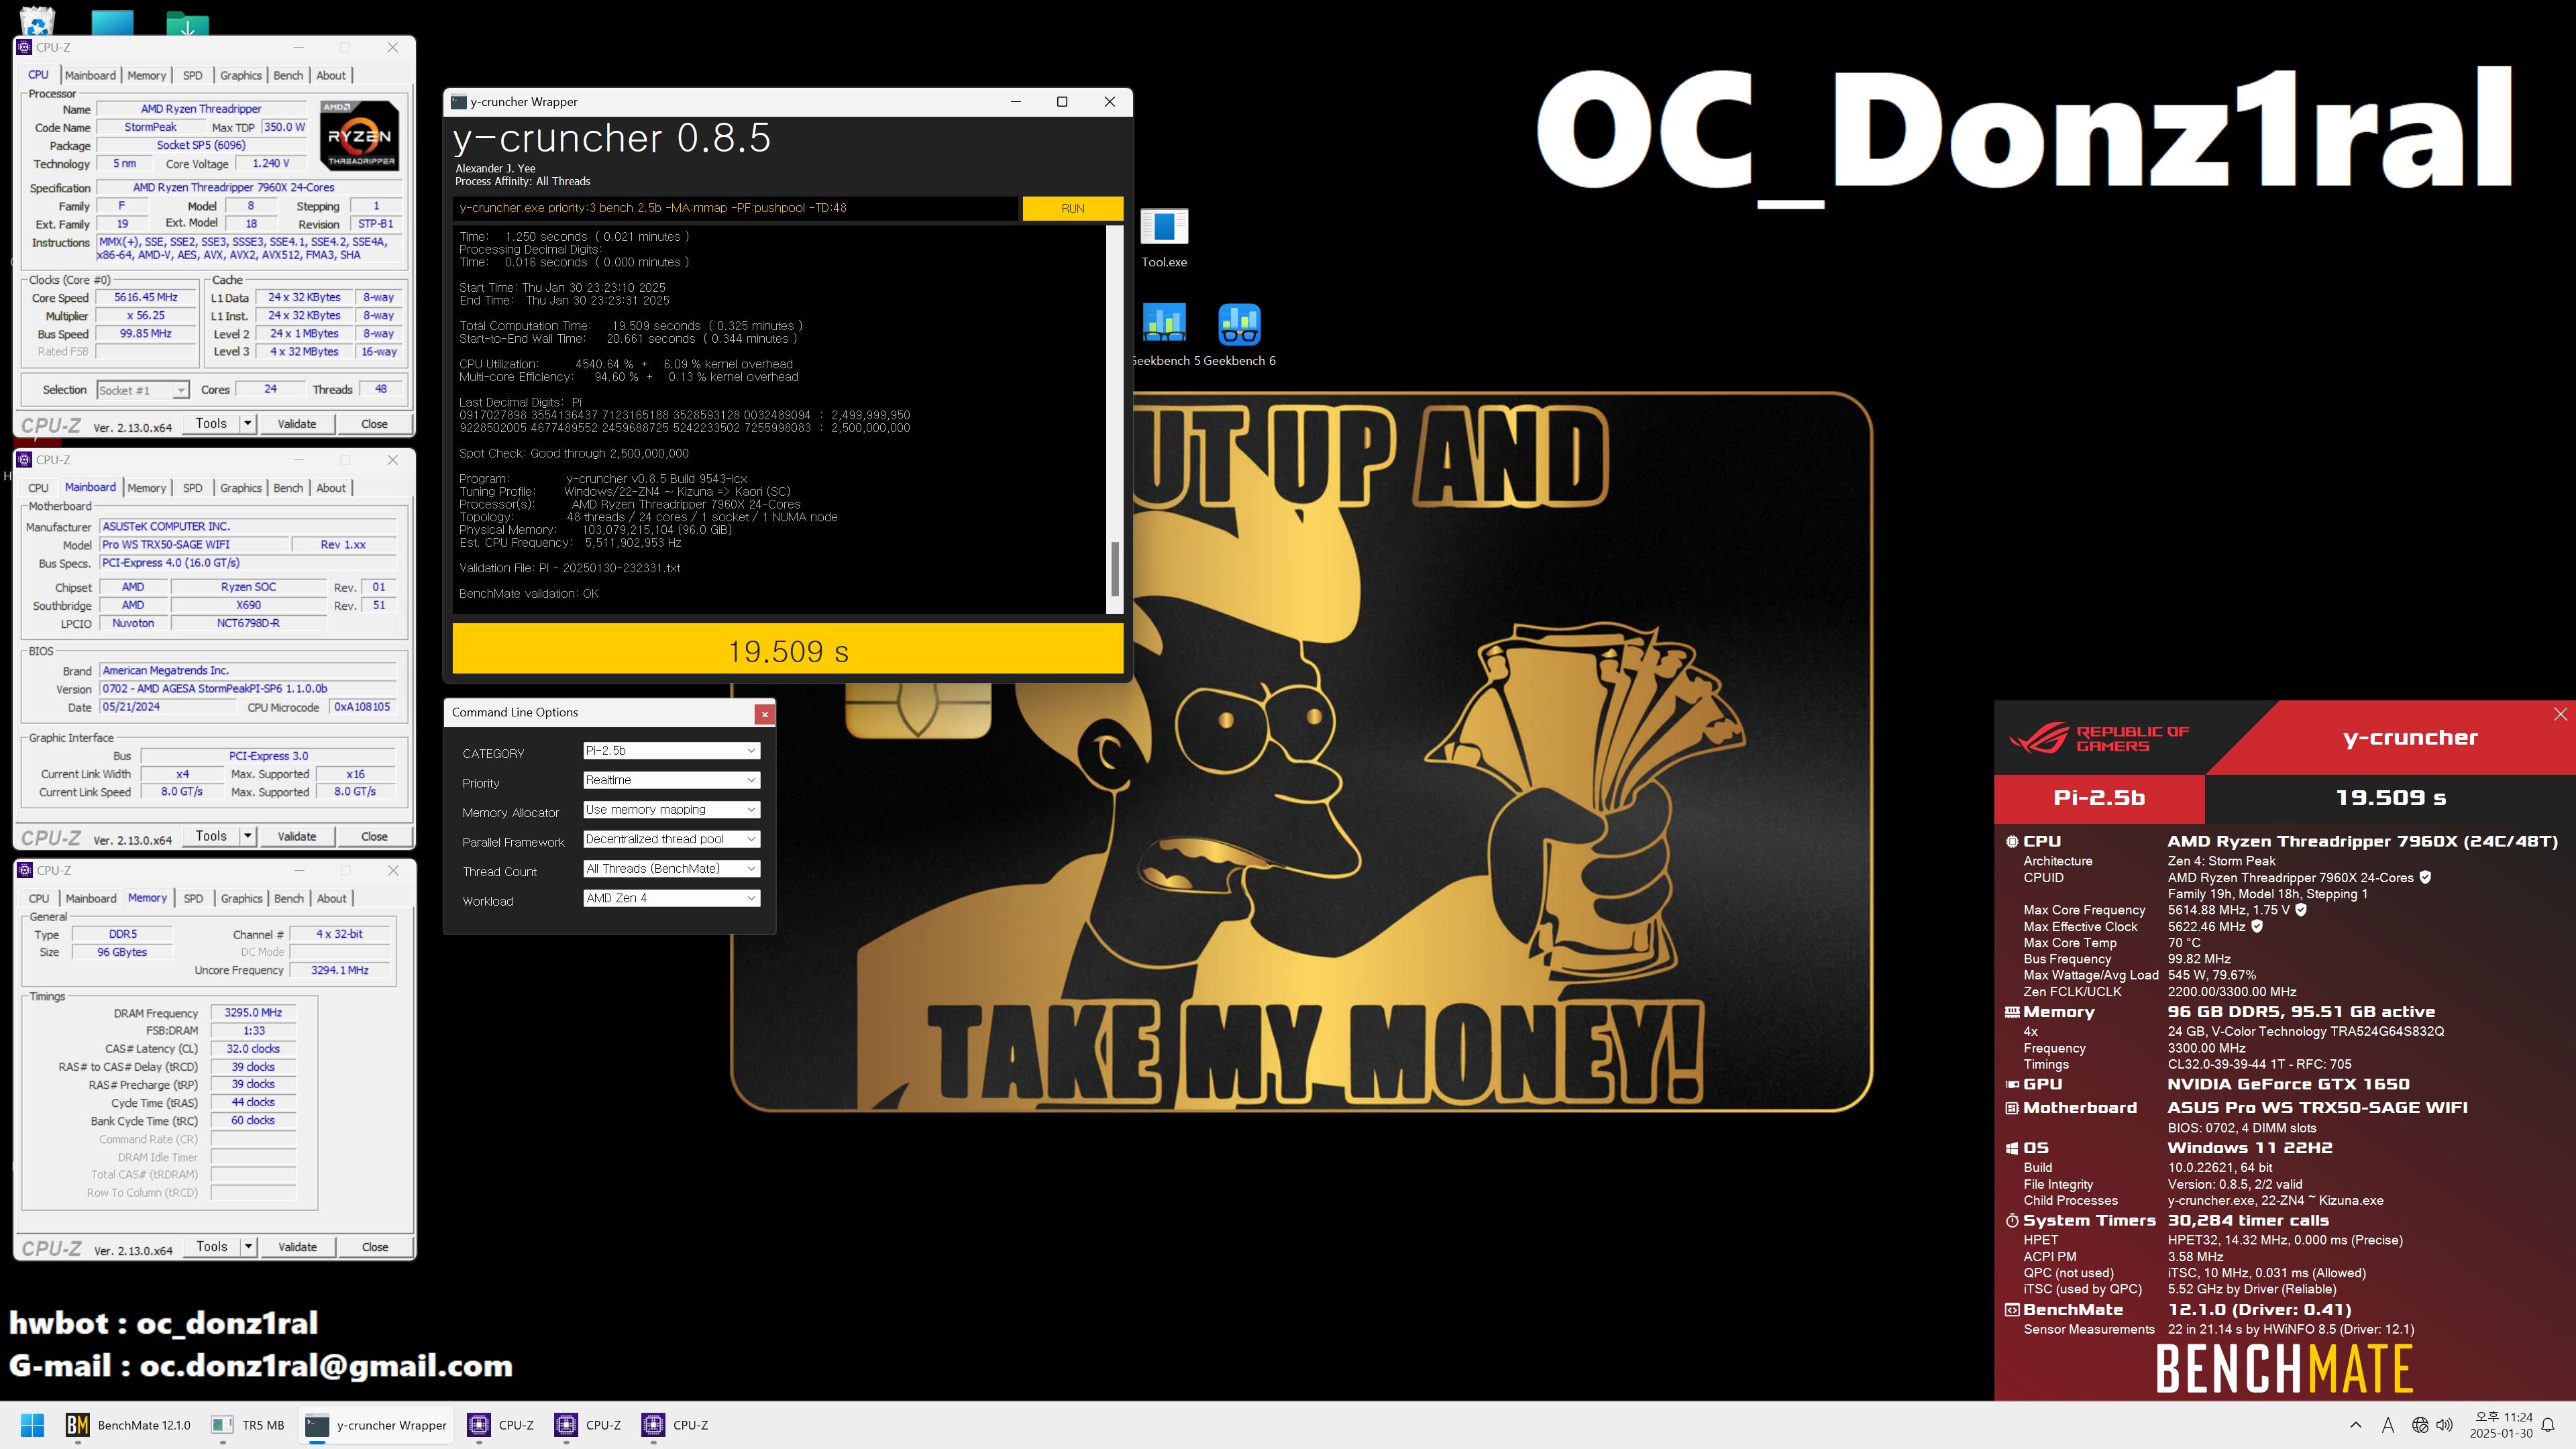Image resolution: width=2576 pixels, height=1449 pixels.
Task: Click Close in the CPU tab window
Action: (x=374, y=424)
